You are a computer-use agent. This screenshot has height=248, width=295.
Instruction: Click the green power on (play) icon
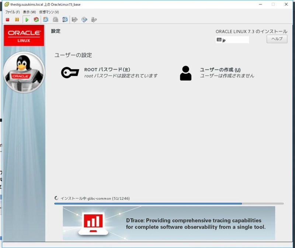tap(27, 20)
